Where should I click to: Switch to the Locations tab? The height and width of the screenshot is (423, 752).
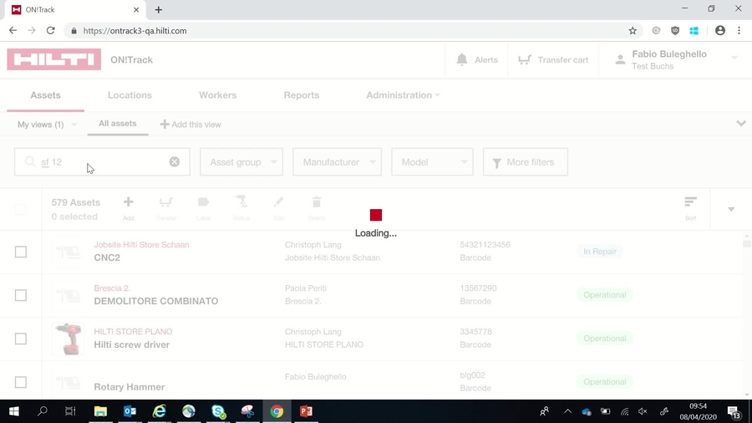(130, 95)
